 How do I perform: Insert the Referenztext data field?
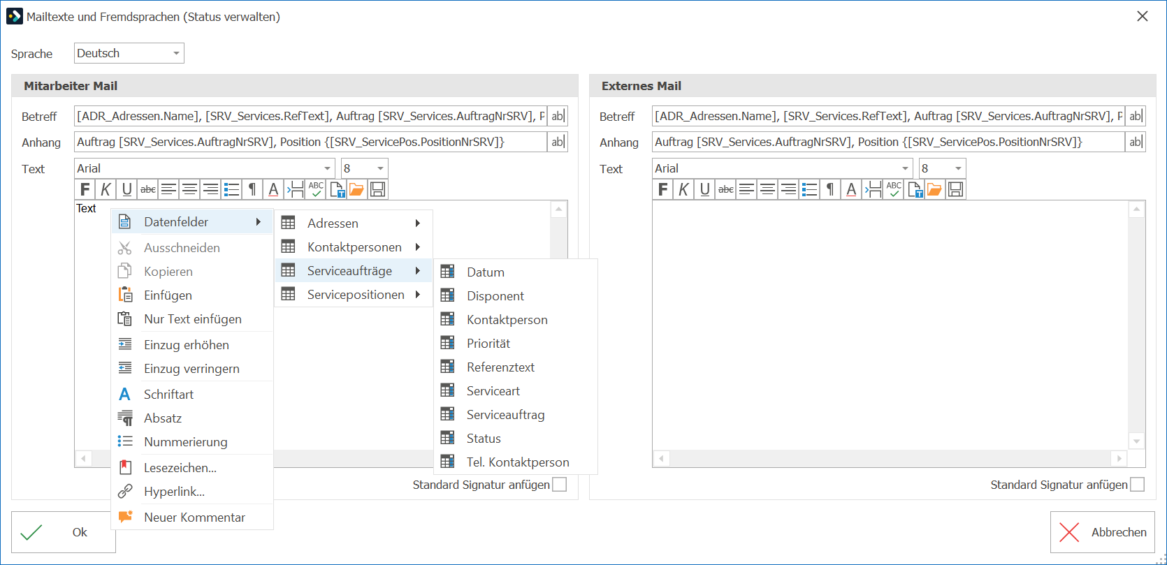(516, 367)
